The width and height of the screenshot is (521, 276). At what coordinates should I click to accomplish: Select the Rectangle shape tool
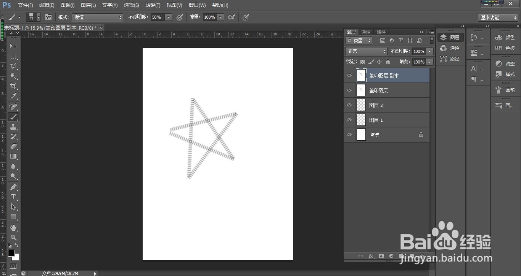[x=13, y=217]
